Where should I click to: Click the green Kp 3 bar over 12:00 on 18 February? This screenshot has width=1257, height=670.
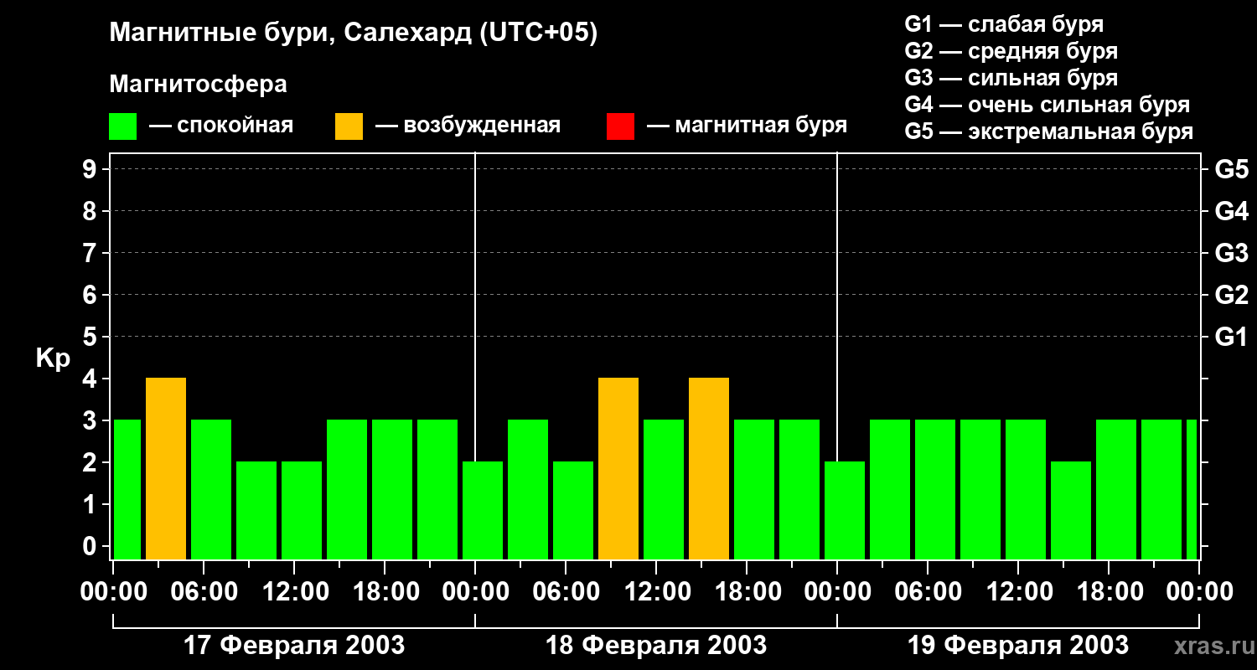(x=664, y=490)
